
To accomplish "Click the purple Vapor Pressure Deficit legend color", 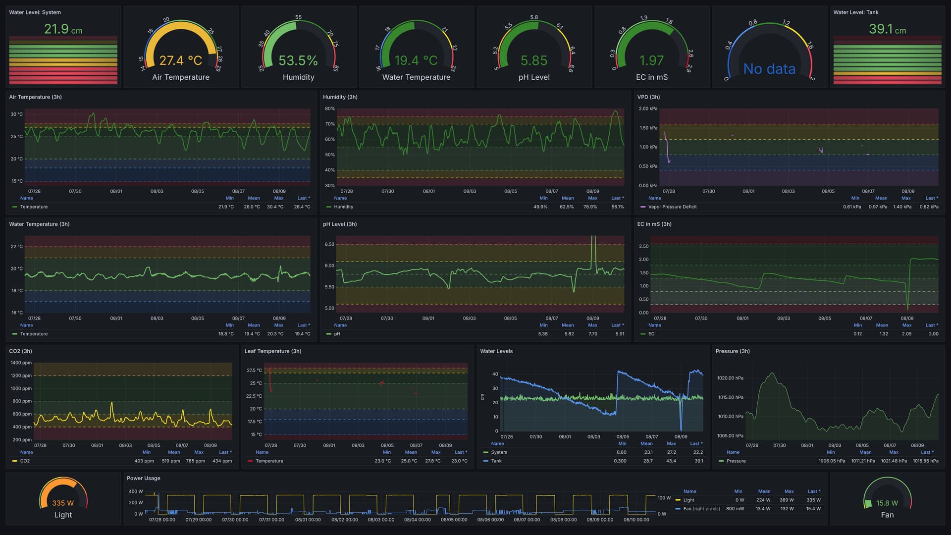I will (643, 207).
